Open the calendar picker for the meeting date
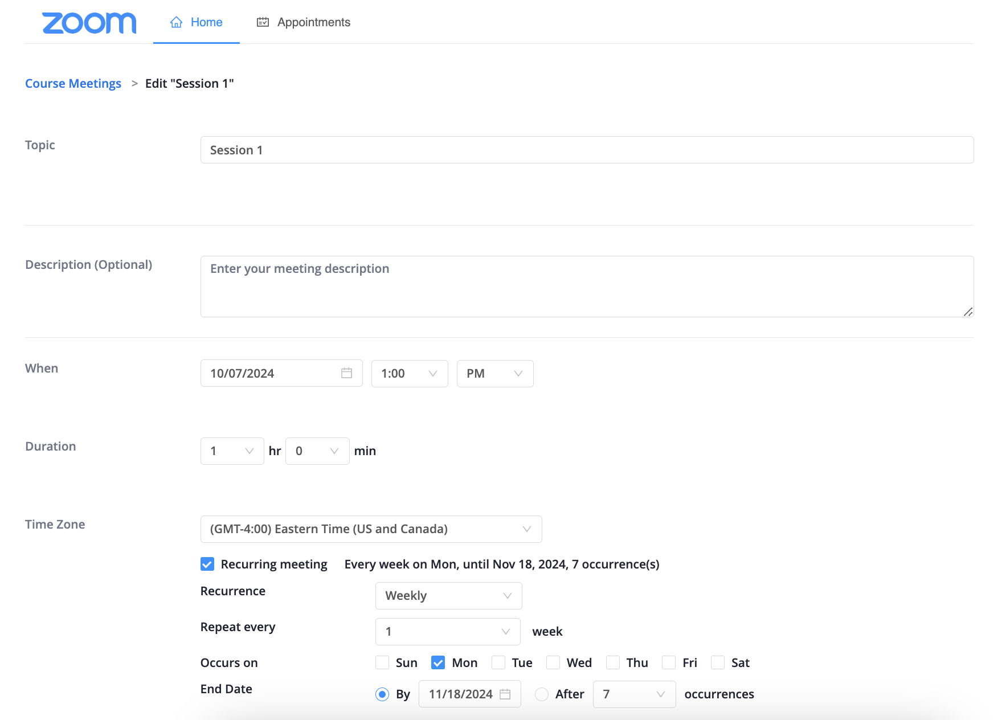Viewport: 1006px width, 720px height. 346,373
